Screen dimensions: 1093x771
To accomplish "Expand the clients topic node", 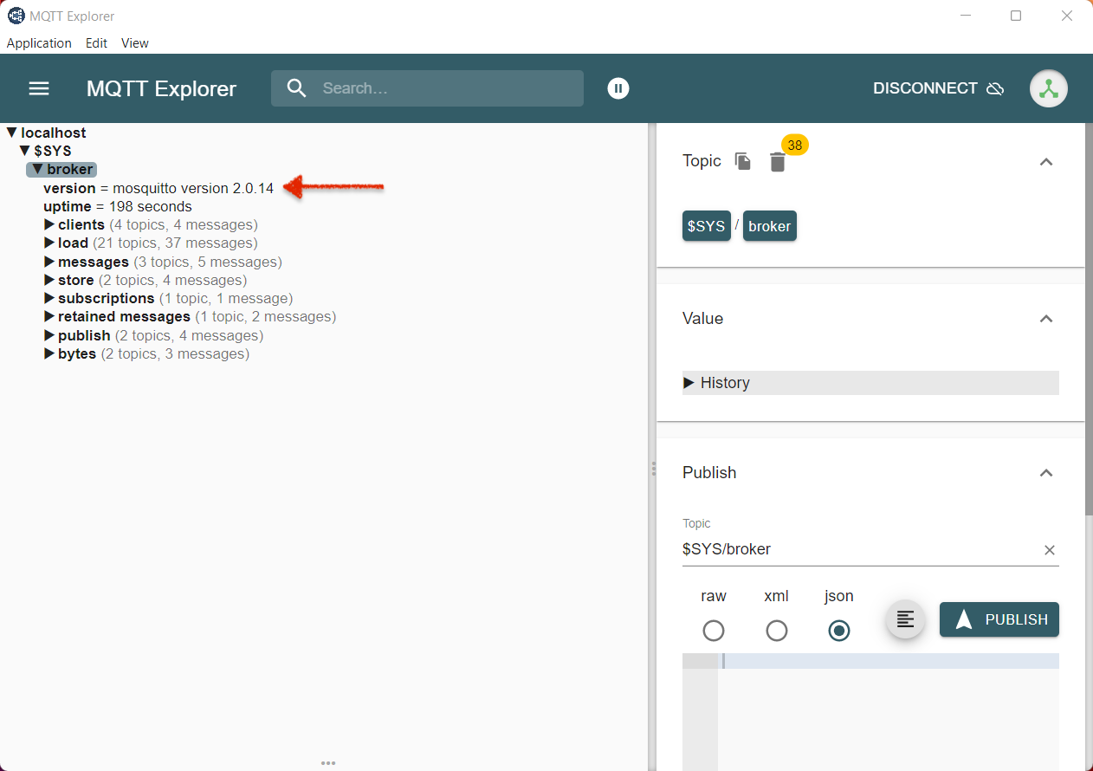I will coord(49,224).
